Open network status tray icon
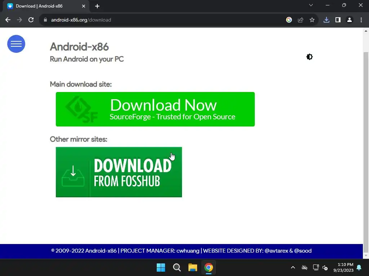369x276 pixels. 316,267
